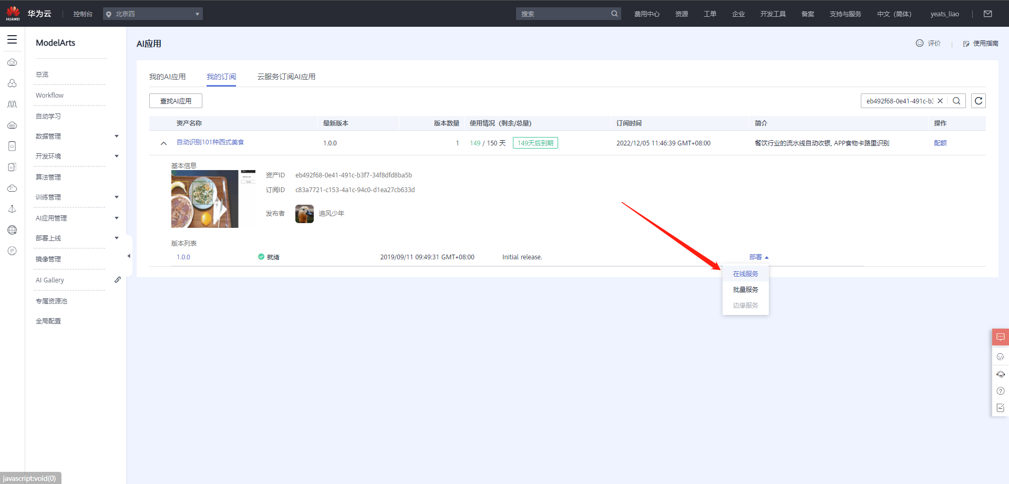This screenshot has height=484, width=1009.
Task: Open yeats_liao account menu
Action: [944, 14]
